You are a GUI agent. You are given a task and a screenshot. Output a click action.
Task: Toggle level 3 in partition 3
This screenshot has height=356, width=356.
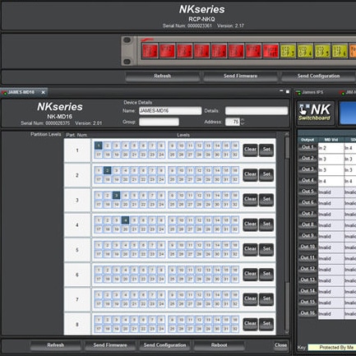click(117, 196)
